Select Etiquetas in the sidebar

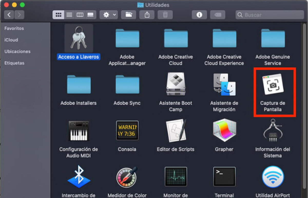pyautogui.click(x=14, y=63)
